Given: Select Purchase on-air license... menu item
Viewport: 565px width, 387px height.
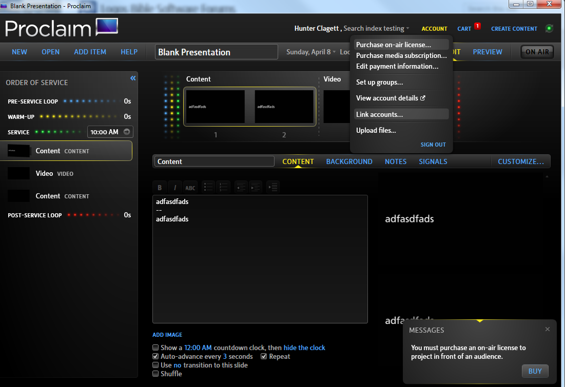Looking at the screenshot, I should coord(401,45).
